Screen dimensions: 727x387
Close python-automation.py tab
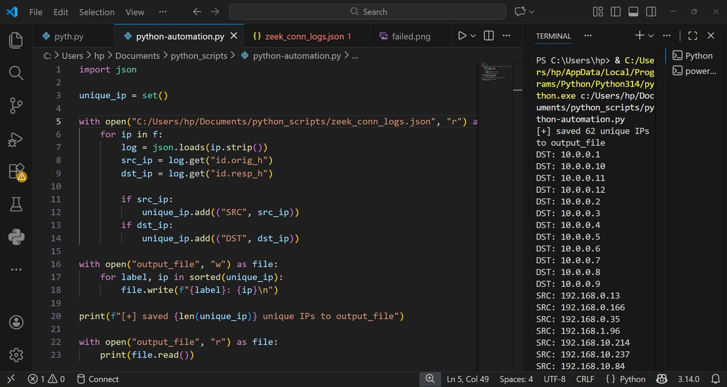tap(234, 36)
